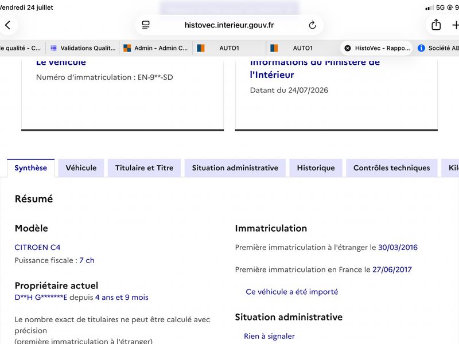Open the Situation administrative tab
The height and width of the screenshot is (344, 459).
click(235, 168)
